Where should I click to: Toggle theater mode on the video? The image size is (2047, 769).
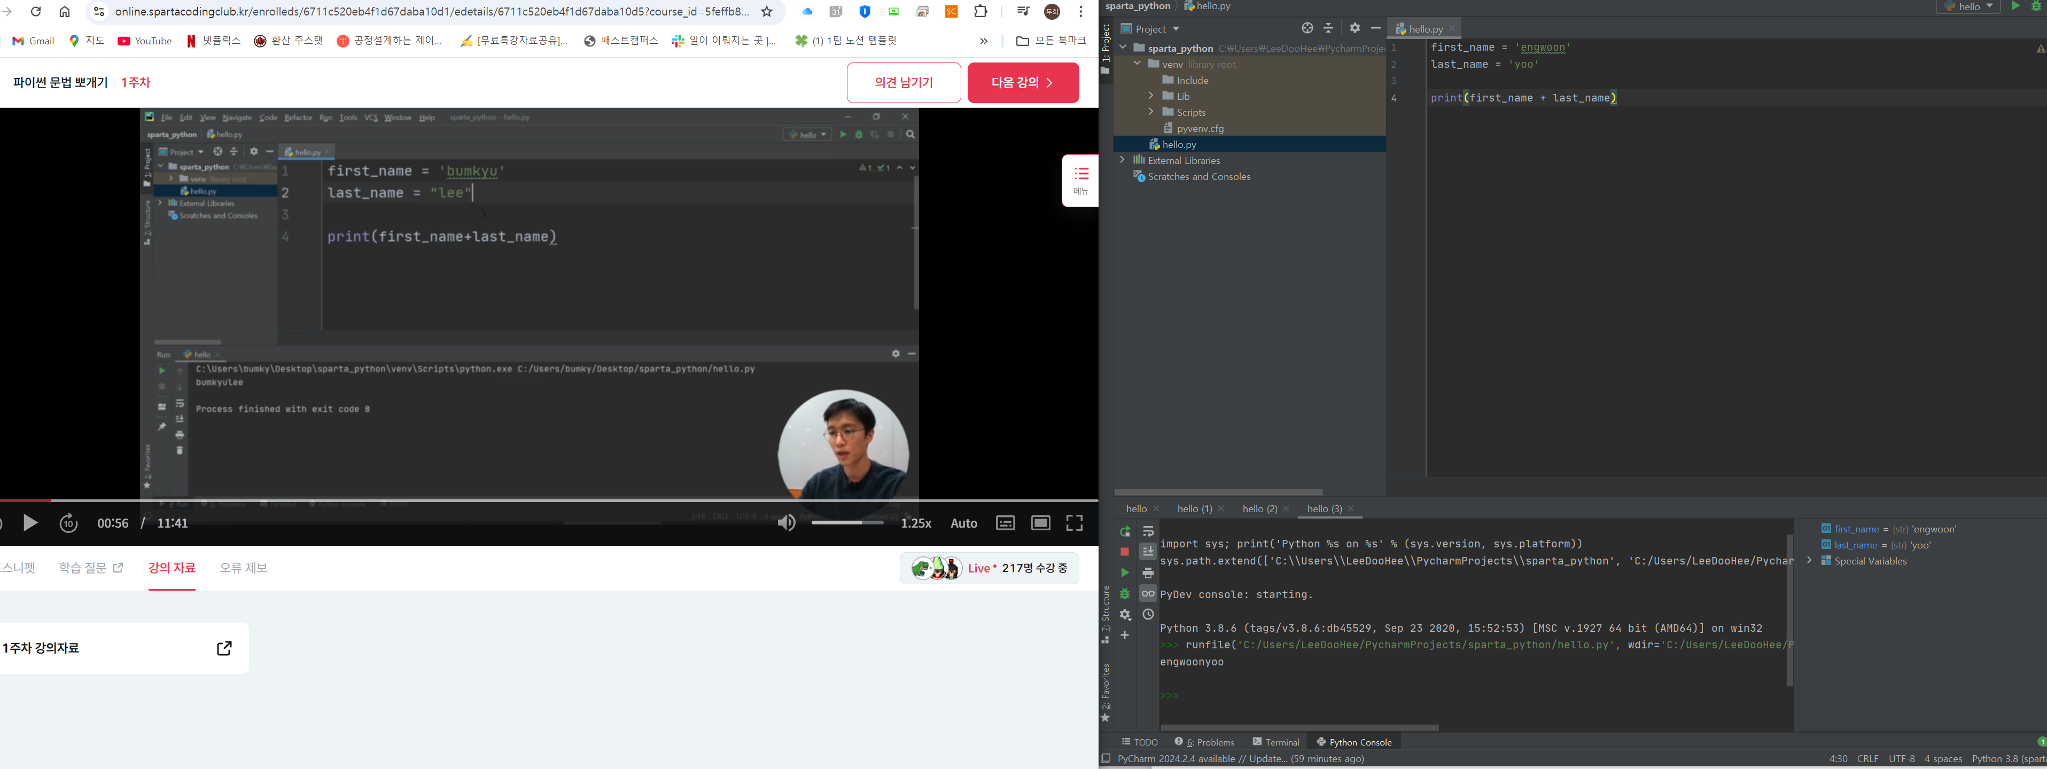point(1040,523)
